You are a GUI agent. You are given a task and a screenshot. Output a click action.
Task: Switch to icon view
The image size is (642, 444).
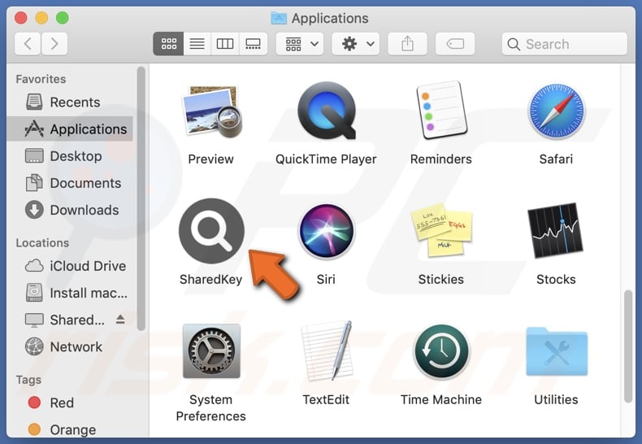click(168, 43)
